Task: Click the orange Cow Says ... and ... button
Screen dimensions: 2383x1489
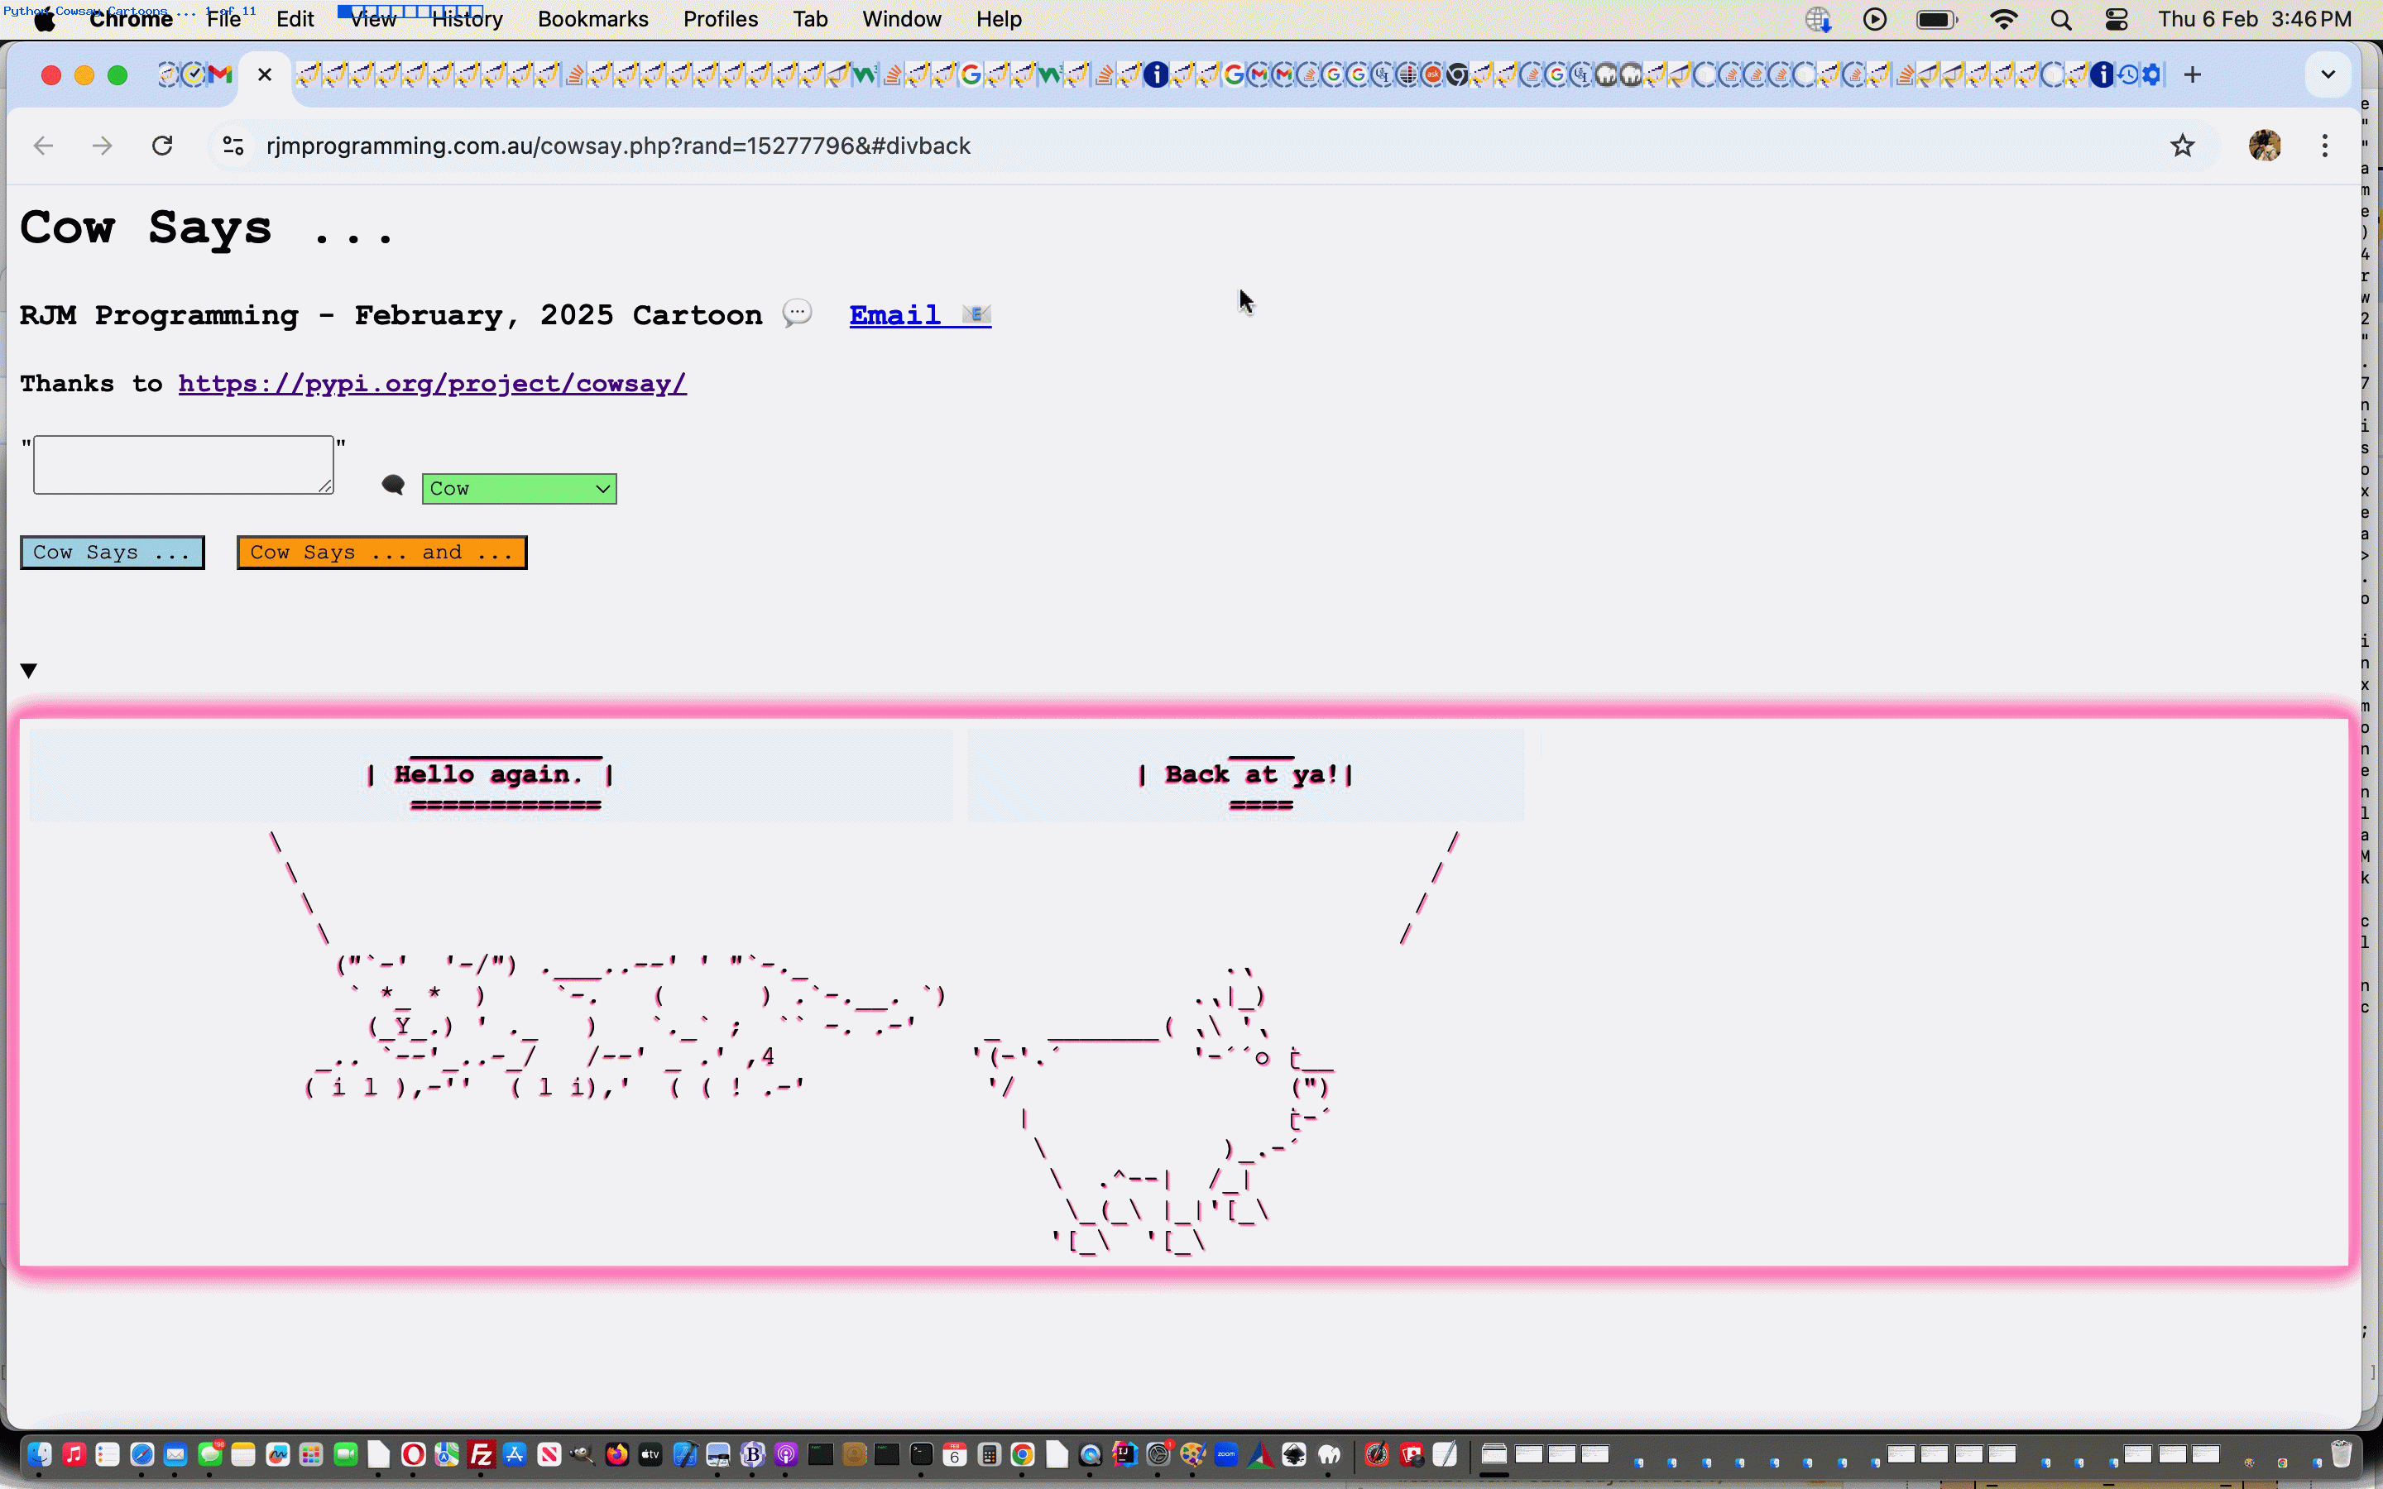Action: point(382,553)
